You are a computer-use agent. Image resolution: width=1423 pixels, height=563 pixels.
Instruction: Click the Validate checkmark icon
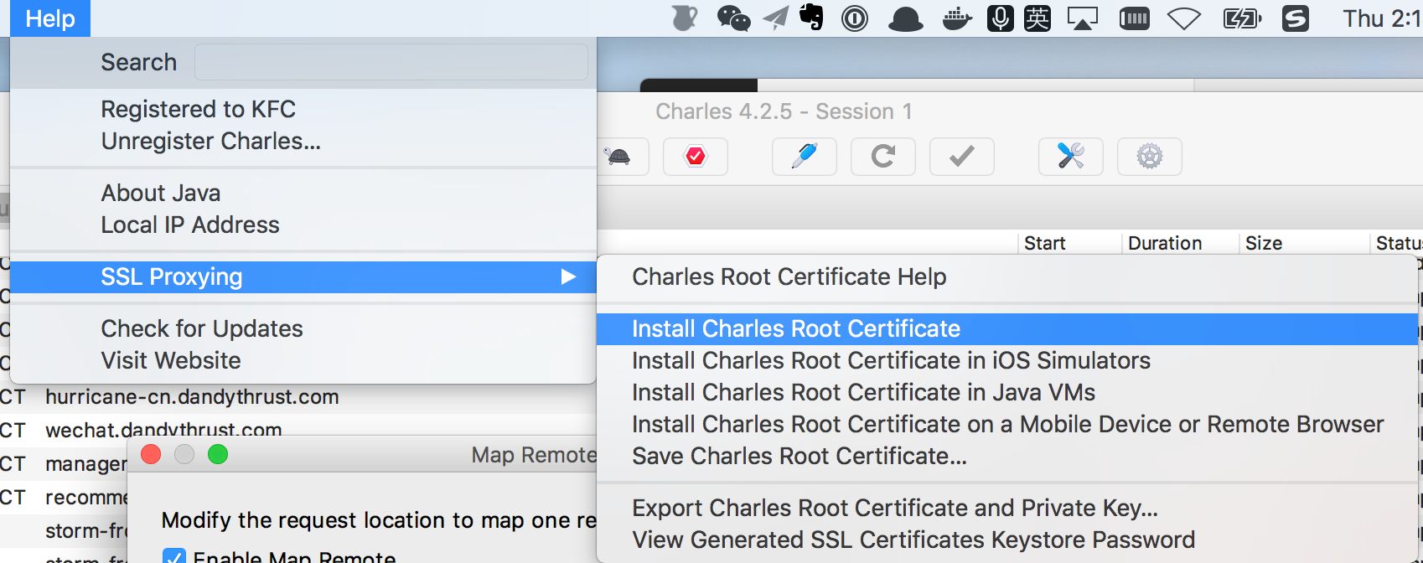pyautogui.click(x=962, y=157)
